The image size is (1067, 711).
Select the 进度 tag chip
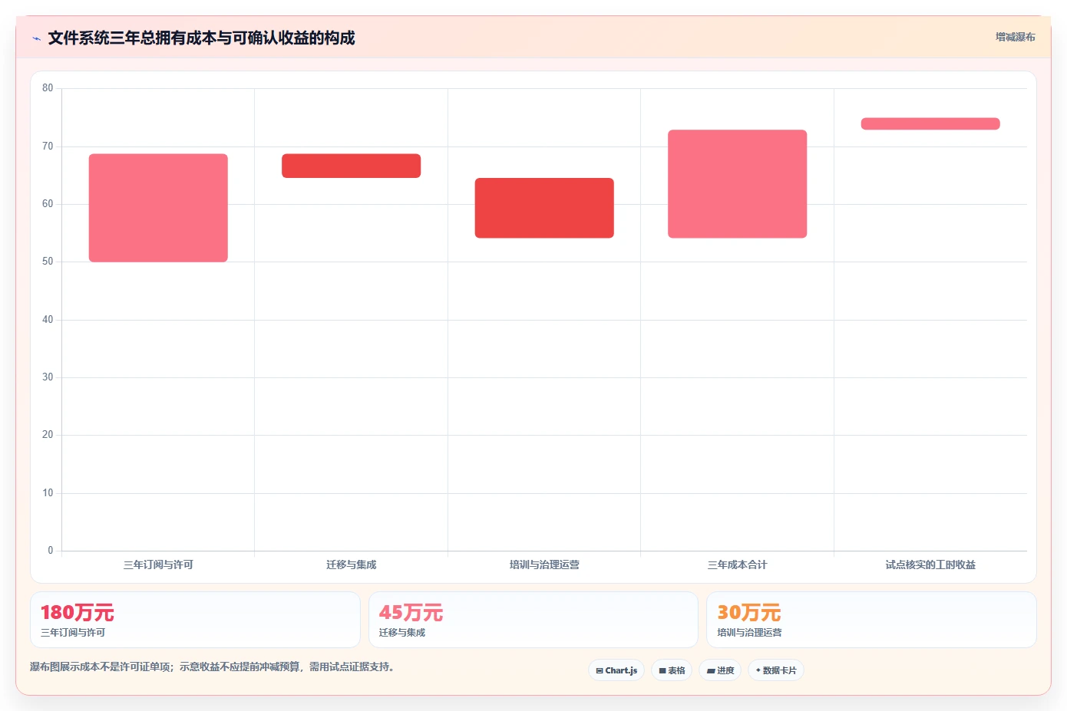(720, 670)
